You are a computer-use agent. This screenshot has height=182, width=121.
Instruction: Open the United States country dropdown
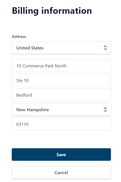tap(61, 48)
